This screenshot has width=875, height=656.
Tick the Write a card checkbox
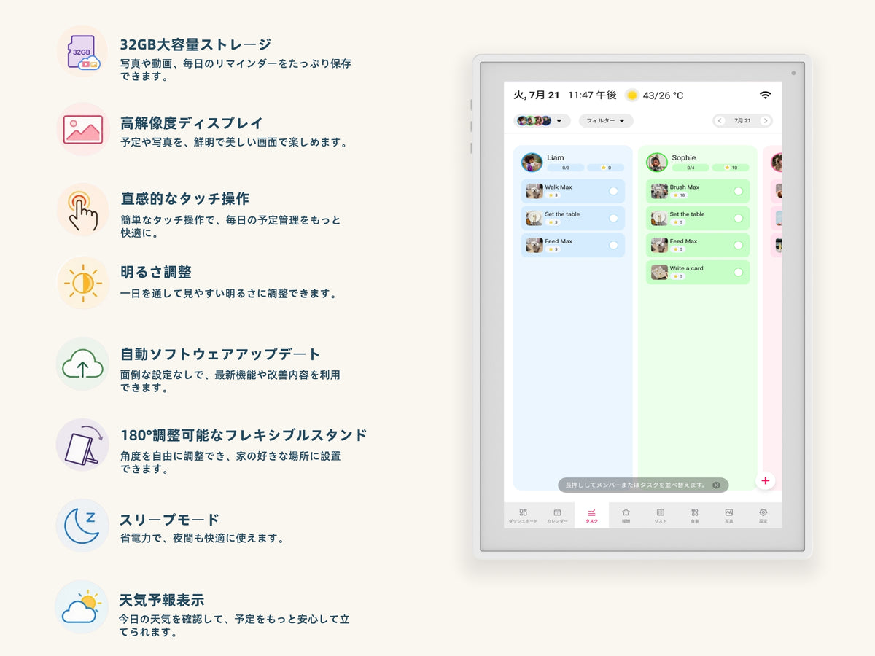coord(738,272)
